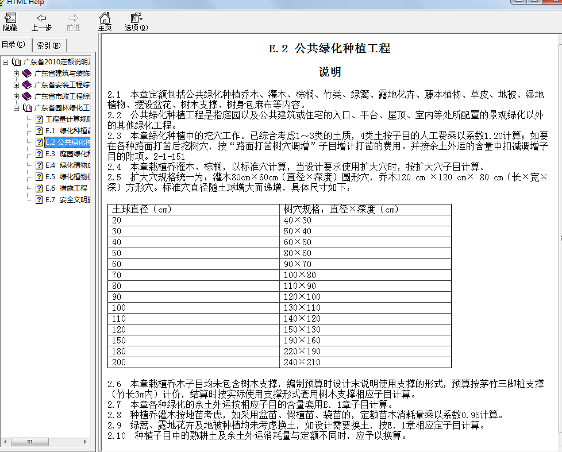Open the E.5 绿化植物 topic
This screenshot has width=562, height=452.
(x=68, y=176)
